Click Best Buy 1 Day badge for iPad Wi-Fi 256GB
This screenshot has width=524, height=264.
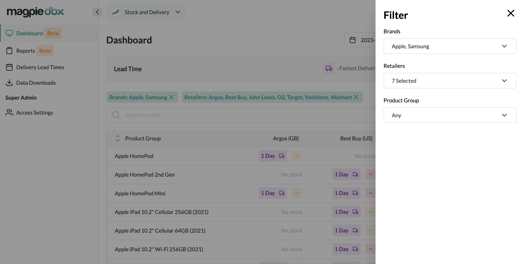coord(346,249)
